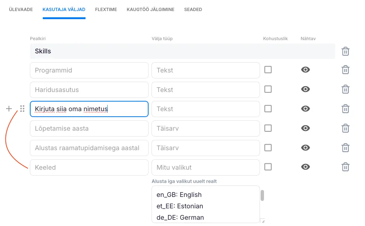The height and width of the screenshot is (226, 365).
Task: Enable Kohustuslik checkbox for Programmid
Action: point(268,70)
